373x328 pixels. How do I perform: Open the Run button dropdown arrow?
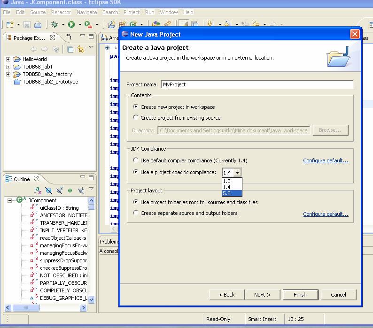click(80, 24)
